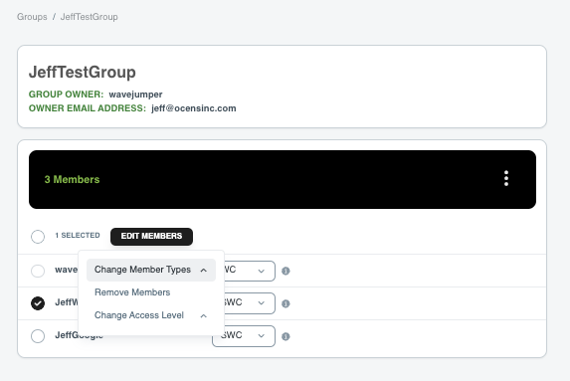The width and height of the screenshot is (570, 381).
Task: Click info icon on the checked member row
Action: point(285,303)
